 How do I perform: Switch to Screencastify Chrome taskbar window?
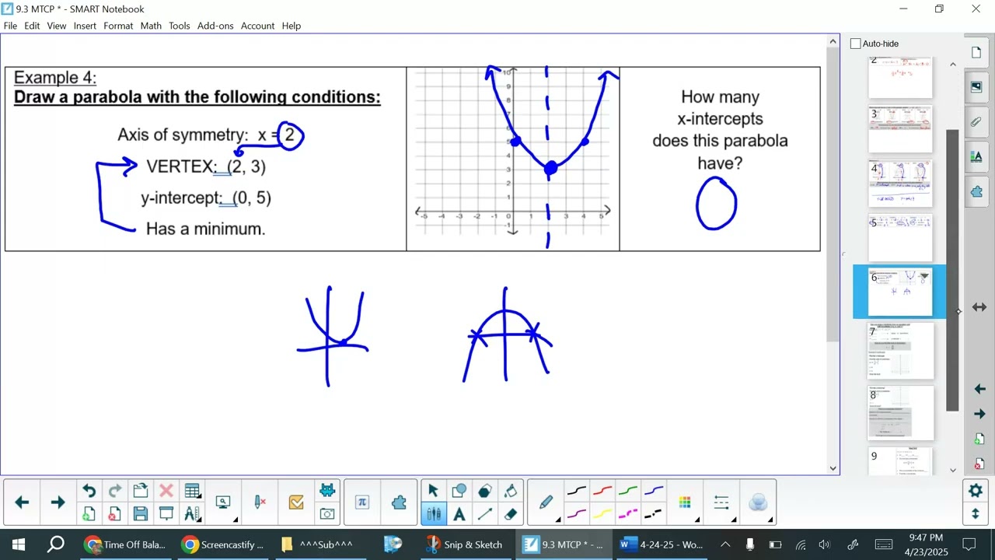(x=224, y=544)
